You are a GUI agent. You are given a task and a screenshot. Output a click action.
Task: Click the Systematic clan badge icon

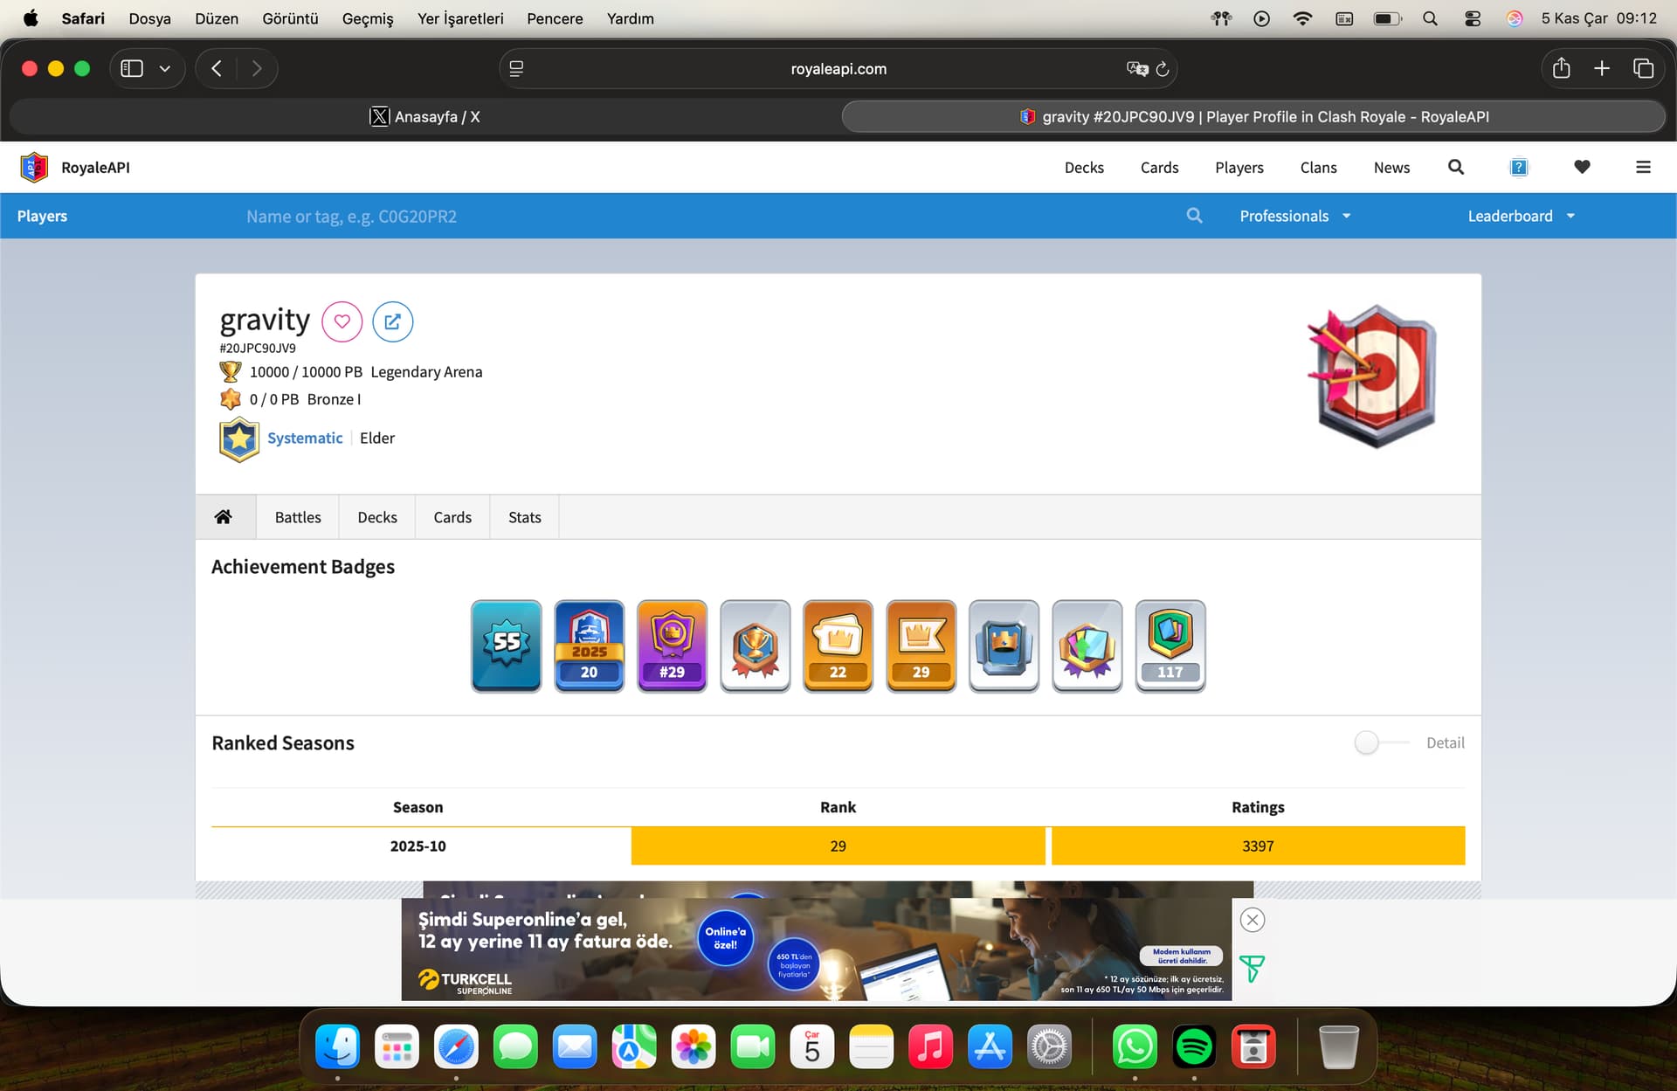238,438
